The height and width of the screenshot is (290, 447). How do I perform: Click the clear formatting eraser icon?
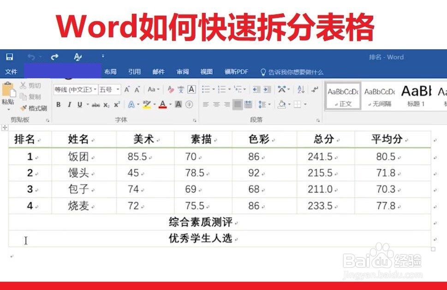171,90
